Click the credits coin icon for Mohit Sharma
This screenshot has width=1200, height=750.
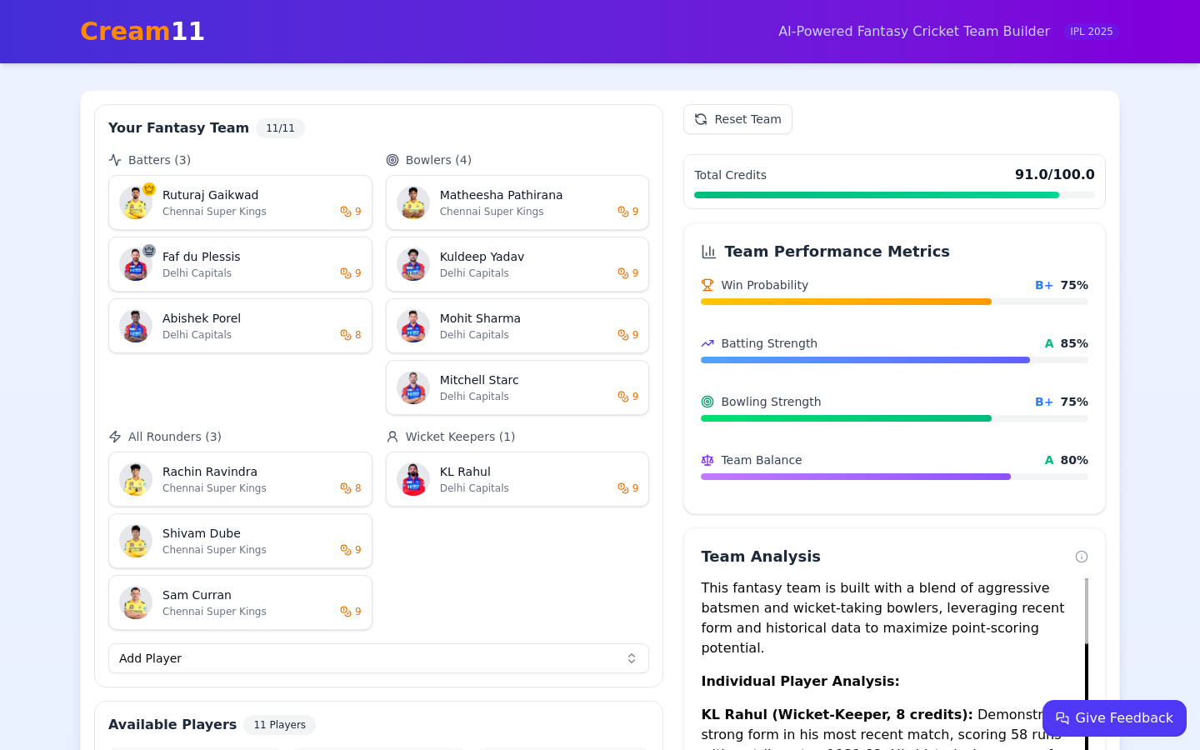(623, 335)
